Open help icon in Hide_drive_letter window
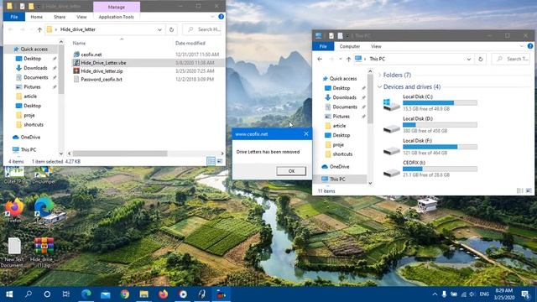The width and height of the screenshot is (537, 302). (x=221, y=17)
